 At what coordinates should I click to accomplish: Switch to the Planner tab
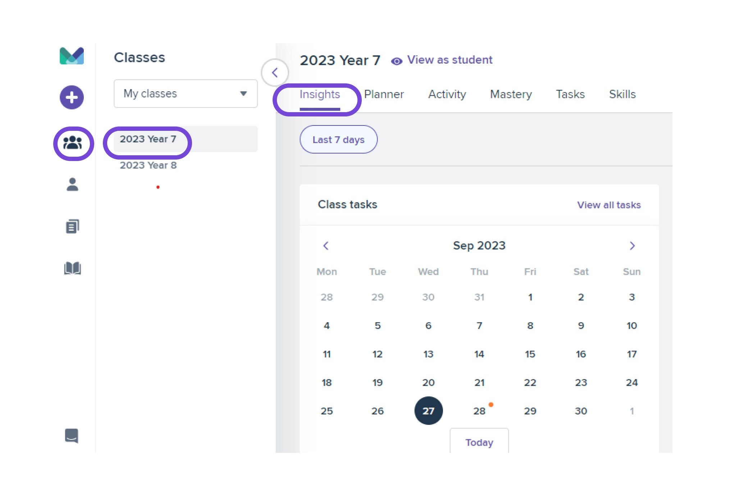point(384,94)
